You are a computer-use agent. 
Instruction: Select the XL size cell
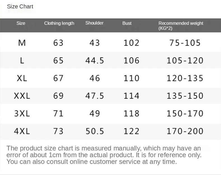pyautogui.click(x=22, y=78)
